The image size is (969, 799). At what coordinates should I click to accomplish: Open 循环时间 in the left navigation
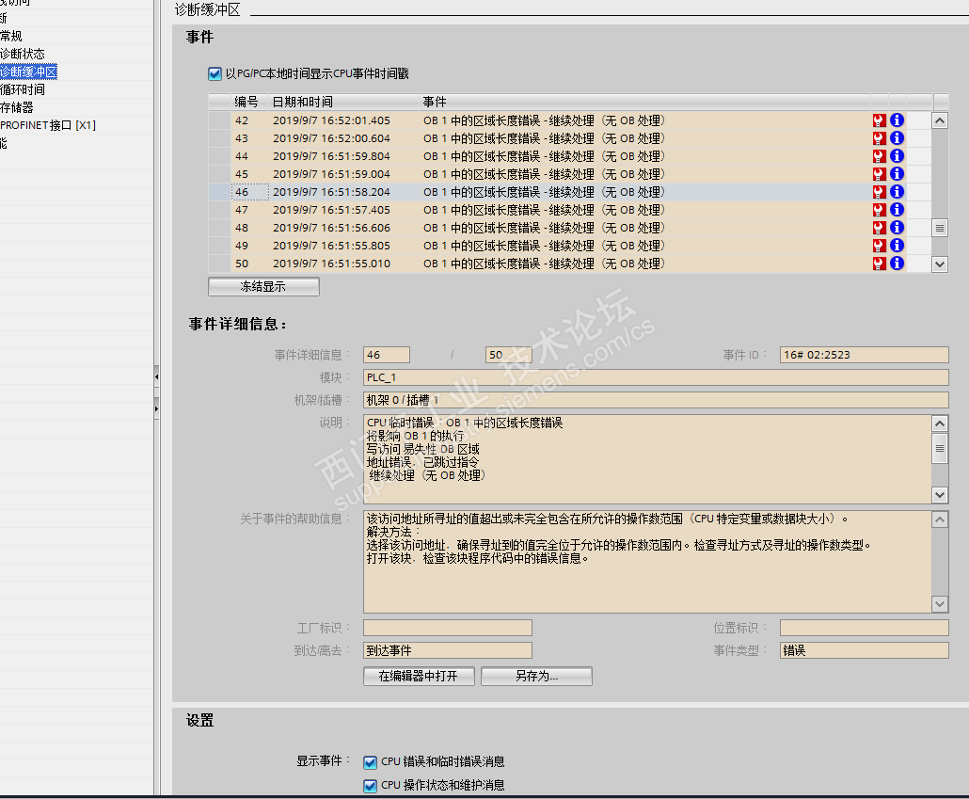[23, 89]
